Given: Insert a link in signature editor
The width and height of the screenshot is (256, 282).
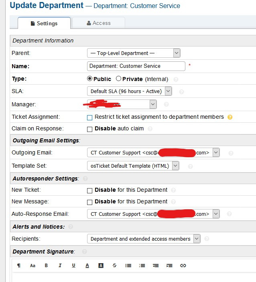Looking at the screenshot, I should click(183, 266).
